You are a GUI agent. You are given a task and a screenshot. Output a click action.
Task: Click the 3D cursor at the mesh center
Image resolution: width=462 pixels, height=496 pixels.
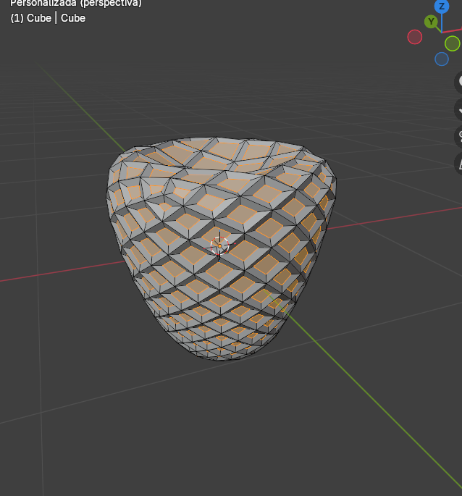tap(219, 245)
